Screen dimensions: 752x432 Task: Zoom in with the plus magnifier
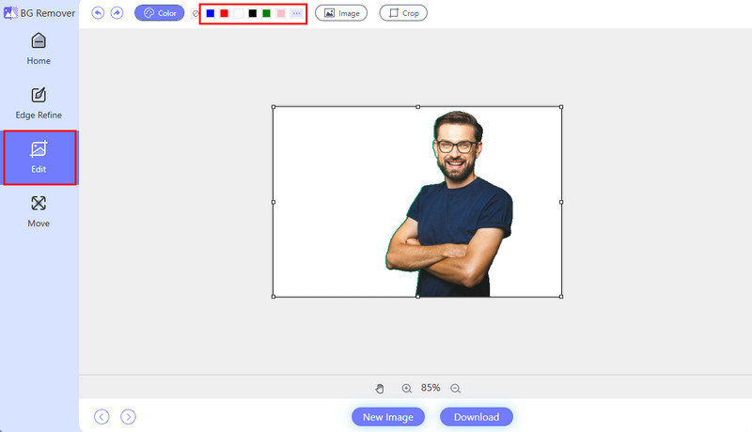click(407, 389)
